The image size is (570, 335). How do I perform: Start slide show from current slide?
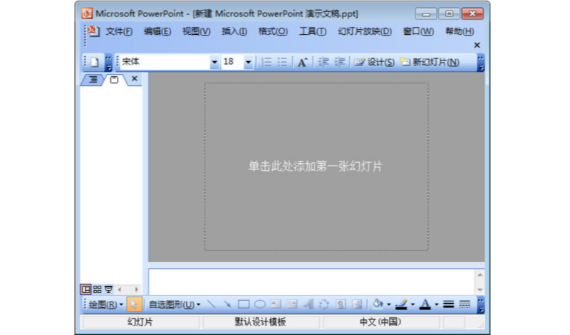coord(108,289)
